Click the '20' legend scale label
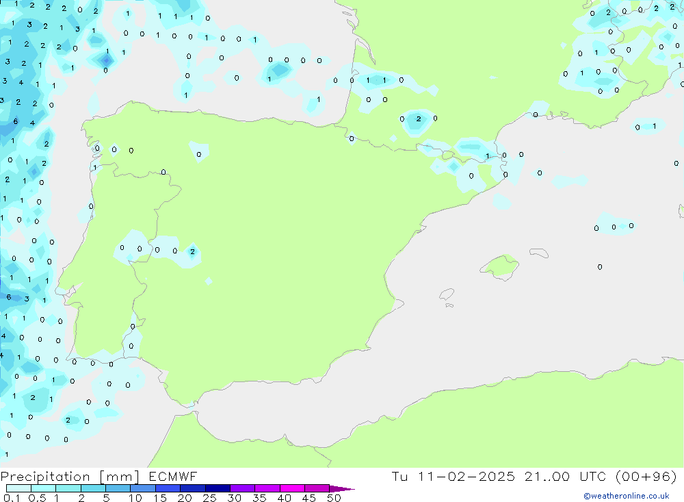The height and width of the screenshot is (502, 684). (x=185, y=498)
